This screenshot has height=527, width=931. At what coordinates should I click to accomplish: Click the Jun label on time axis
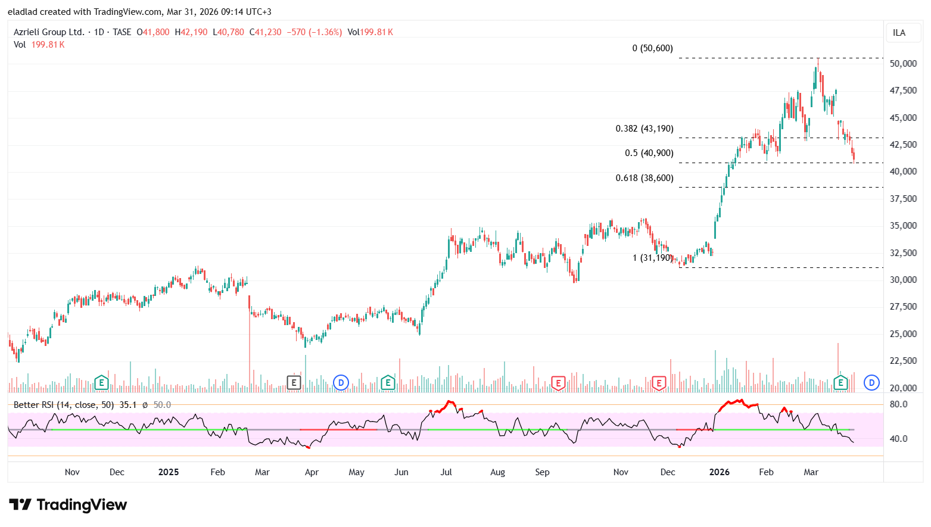point(401,472)
